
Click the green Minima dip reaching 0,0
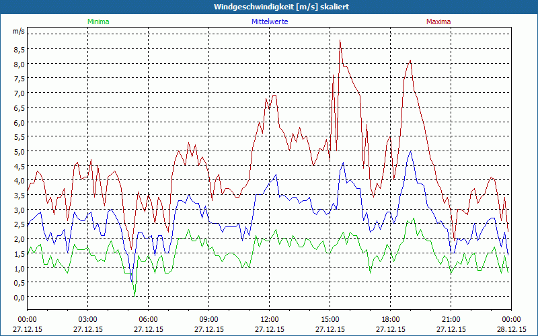coord(135,296)
